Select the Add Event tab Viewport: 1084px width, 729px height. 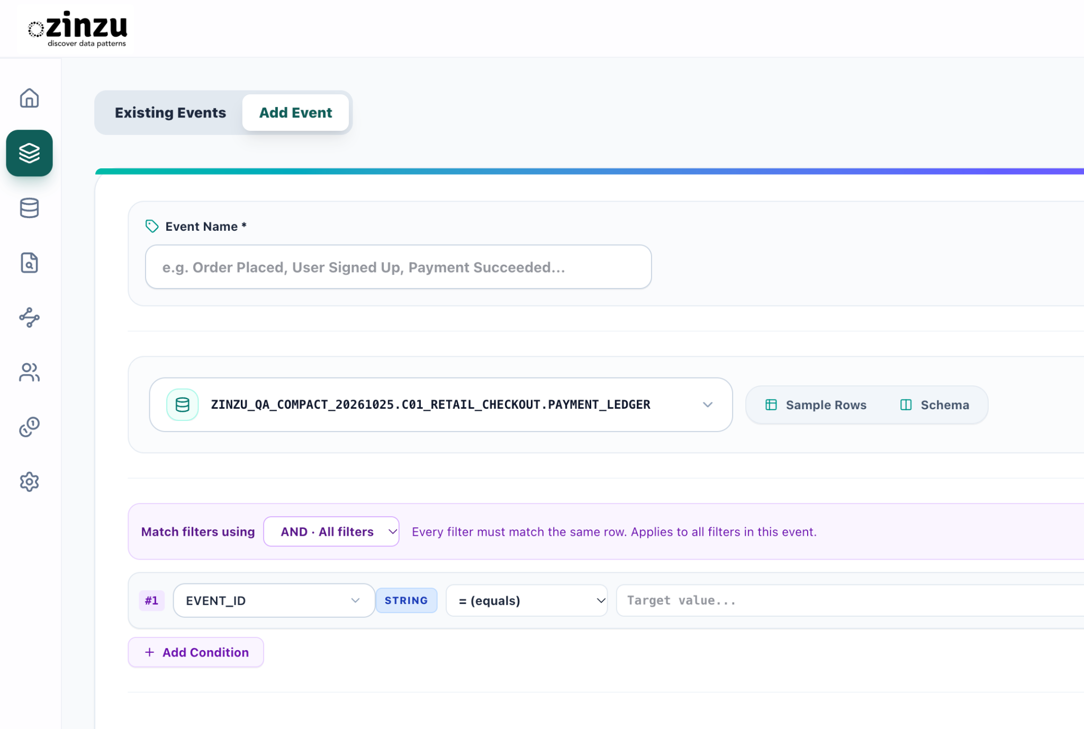pos(296,113)
